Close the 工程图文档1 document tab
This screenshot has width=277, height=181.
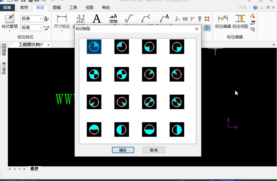(48, 45)
